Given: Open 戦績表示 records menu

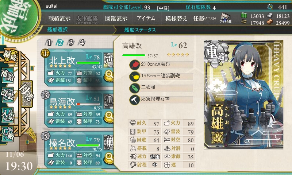Looking at the screenshot, I should (x=59, y=18).
